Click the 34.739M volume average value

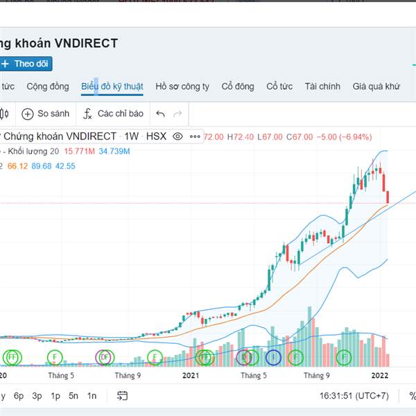click(x=114, y=151)
